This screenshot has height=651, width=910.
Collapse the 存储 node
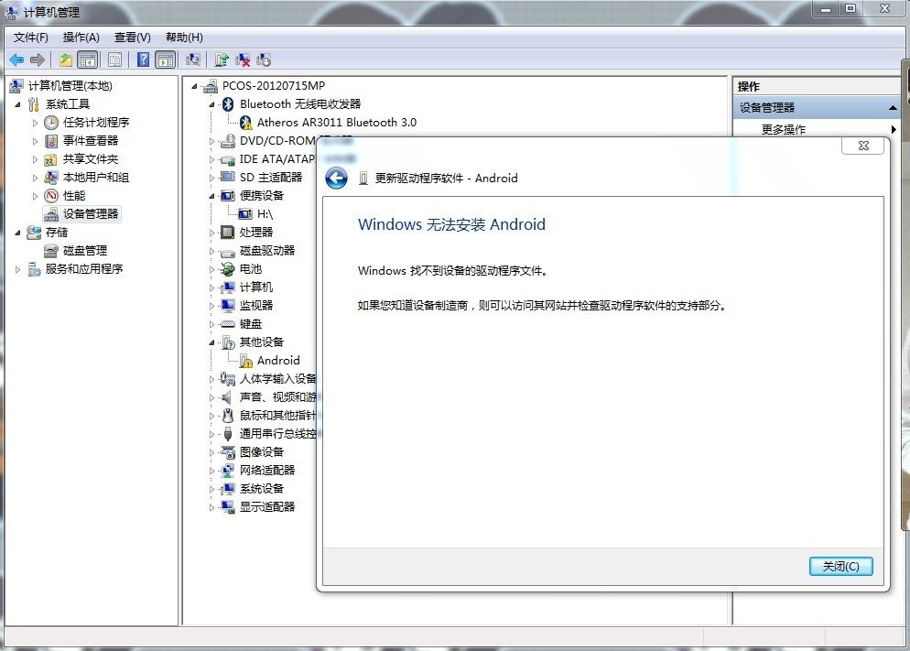point(17,233)
